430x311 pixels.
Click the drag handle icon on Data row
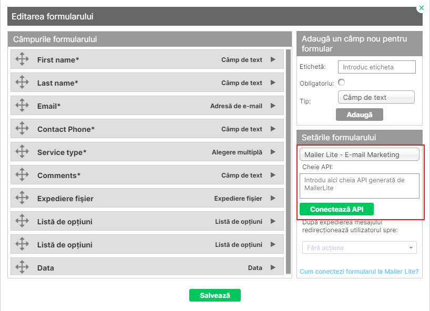coord(22,267)
